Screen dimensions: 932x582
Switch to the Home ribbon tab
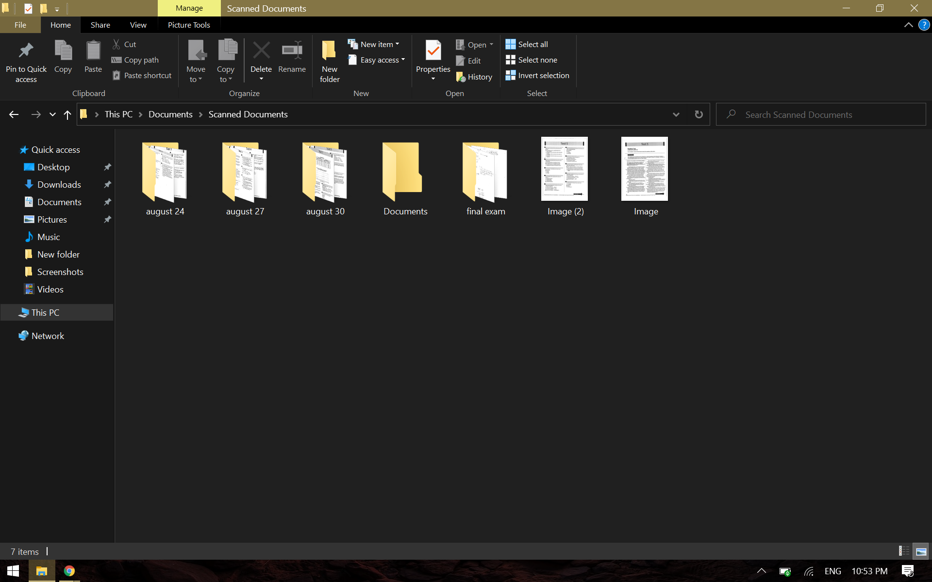61,25
